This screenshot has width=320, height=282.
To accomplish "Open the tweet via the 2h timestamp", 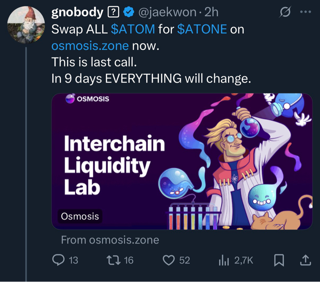I will pos(211,13).
